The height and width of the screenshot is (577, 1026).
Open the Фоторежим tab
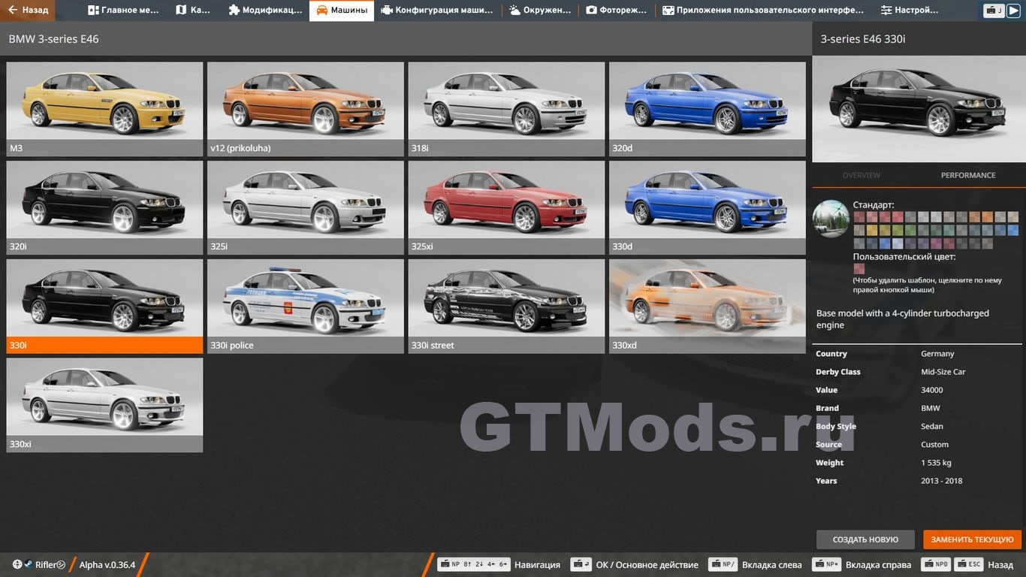point(617,11)
